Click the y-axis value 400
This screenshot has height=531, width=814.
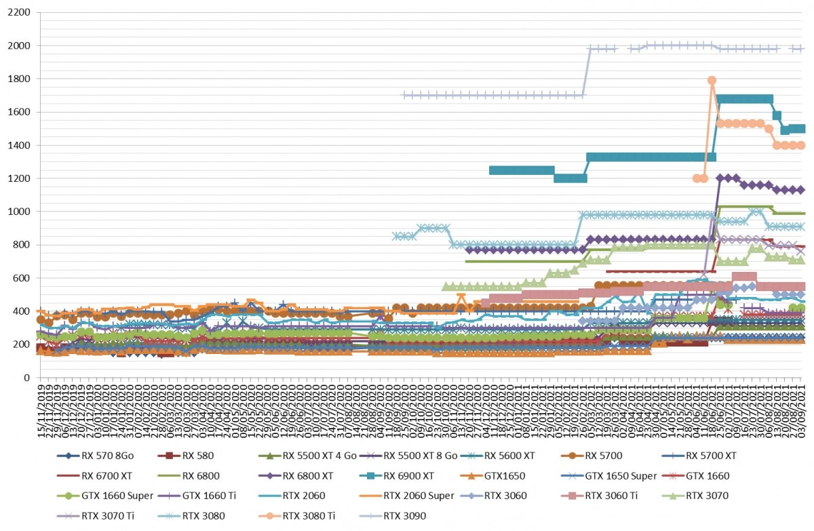tap(22, 311)
